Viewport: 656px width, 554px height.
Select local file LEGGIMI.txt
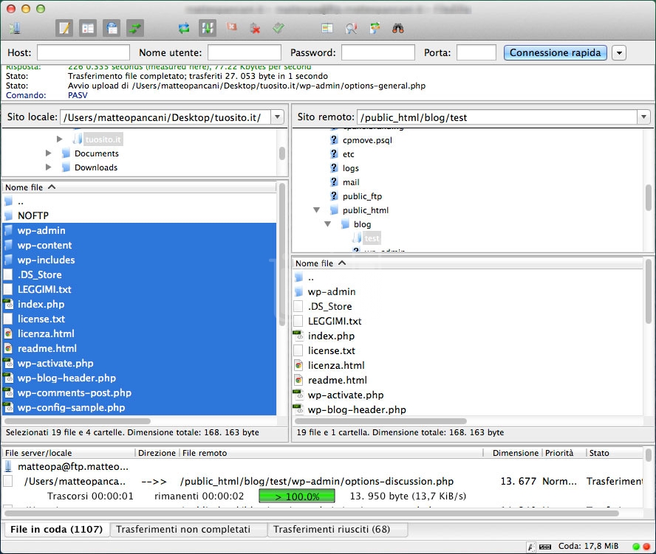click(x=140, y=289)
